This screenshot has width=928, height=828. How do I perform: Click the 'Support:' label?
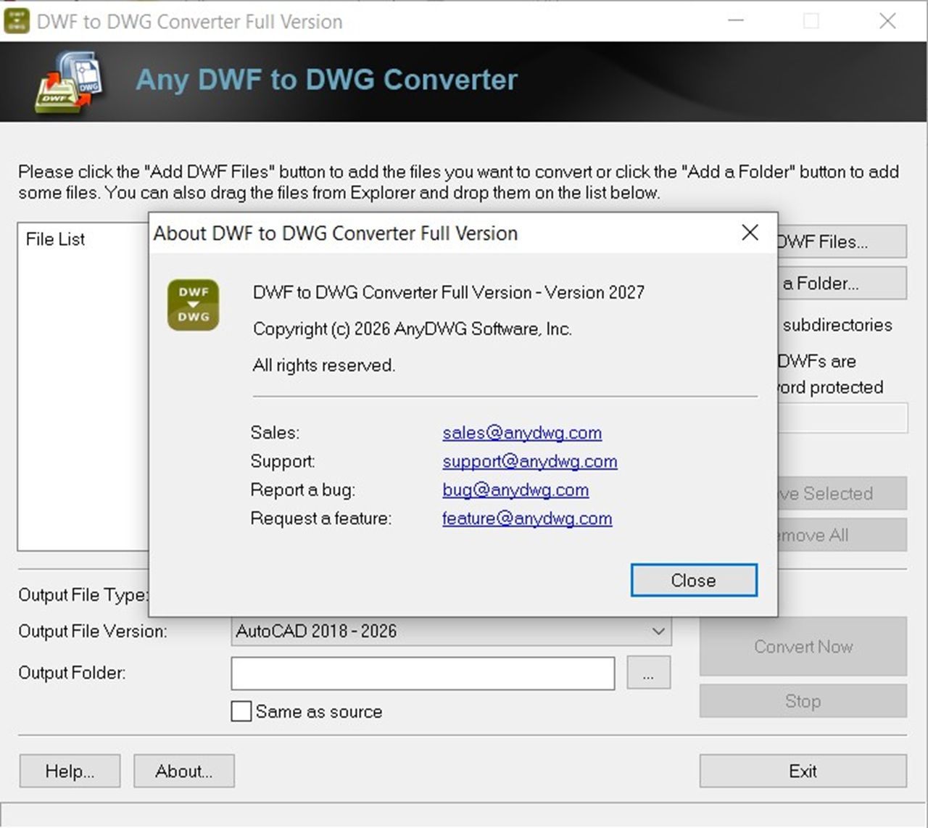coord(283,462)
